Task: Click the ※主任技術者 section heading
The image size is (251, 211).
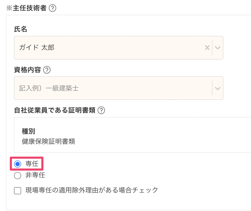Action: coord(26,8)
